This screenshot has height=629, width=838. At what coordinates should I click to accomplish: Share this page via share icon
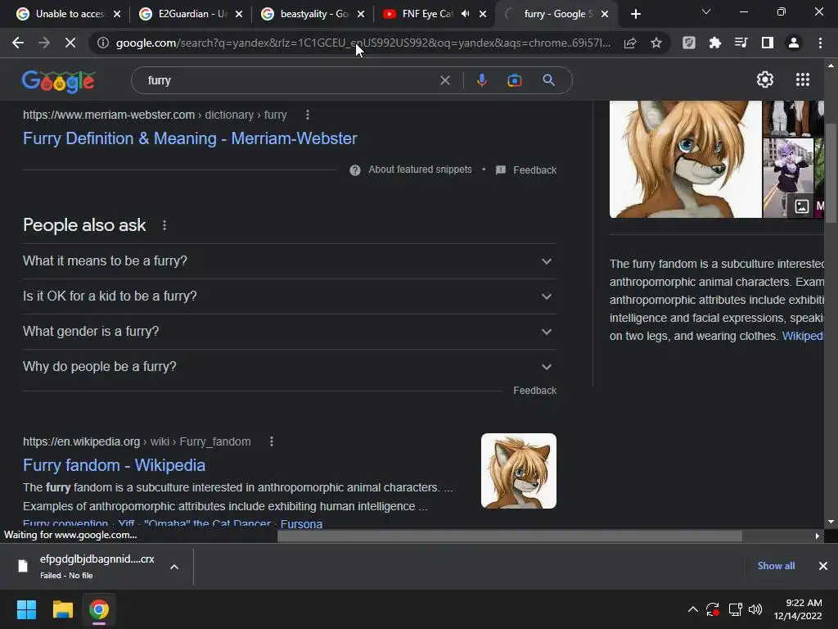click(630, 43)
